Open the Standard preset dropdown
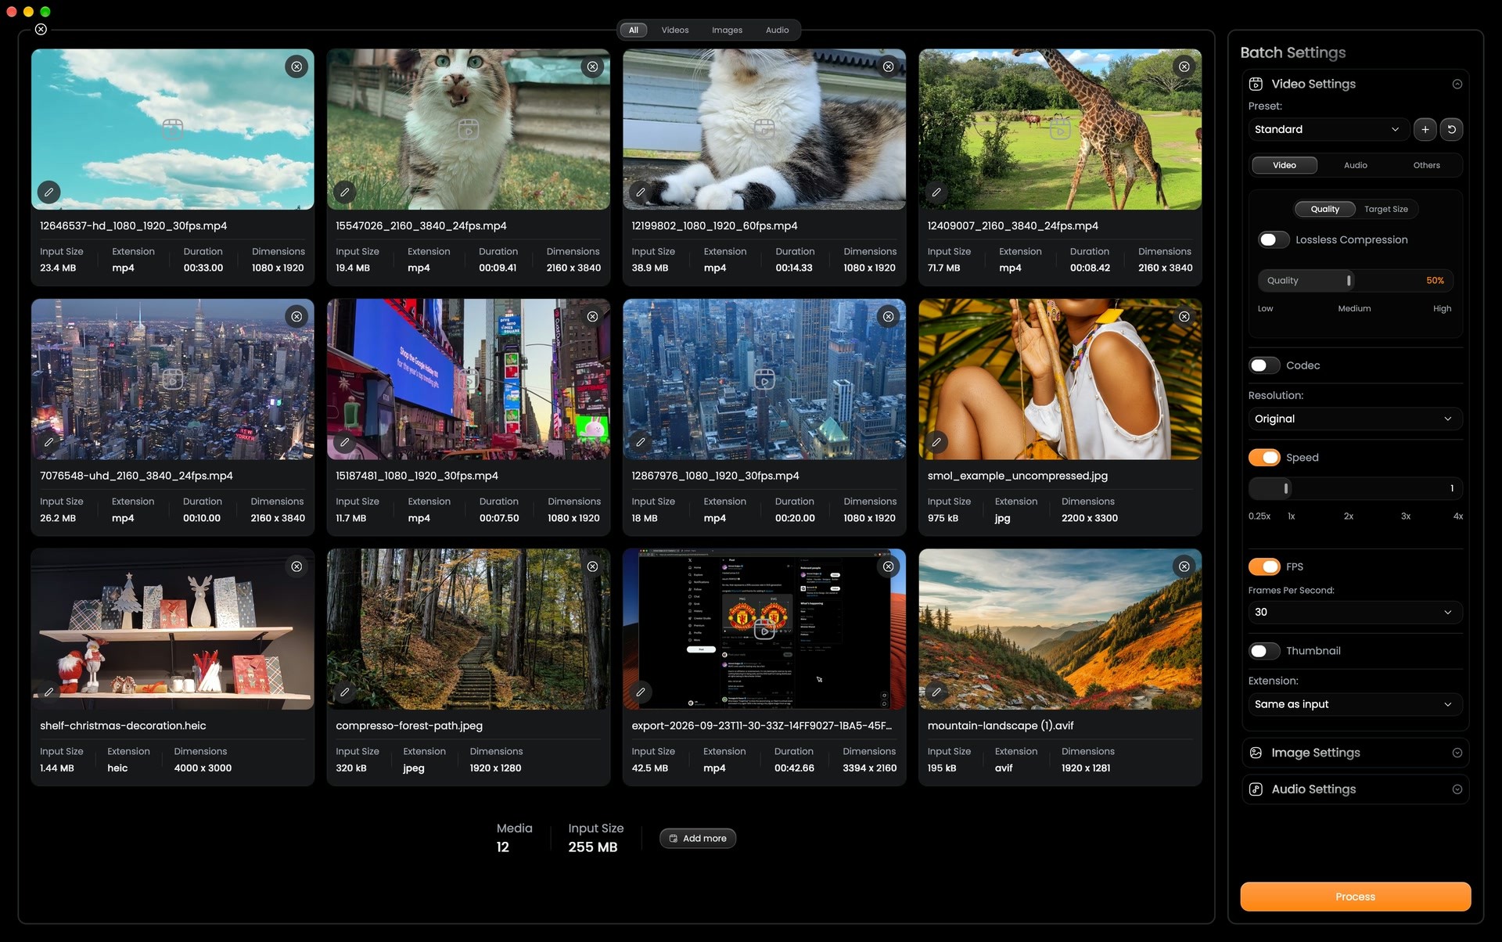This screenshot has width=1502, height=942. (x=1328, y=129)
